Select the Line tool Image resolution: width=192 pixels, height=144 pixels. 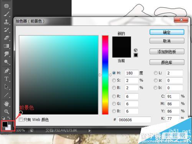tap(7, 95)
